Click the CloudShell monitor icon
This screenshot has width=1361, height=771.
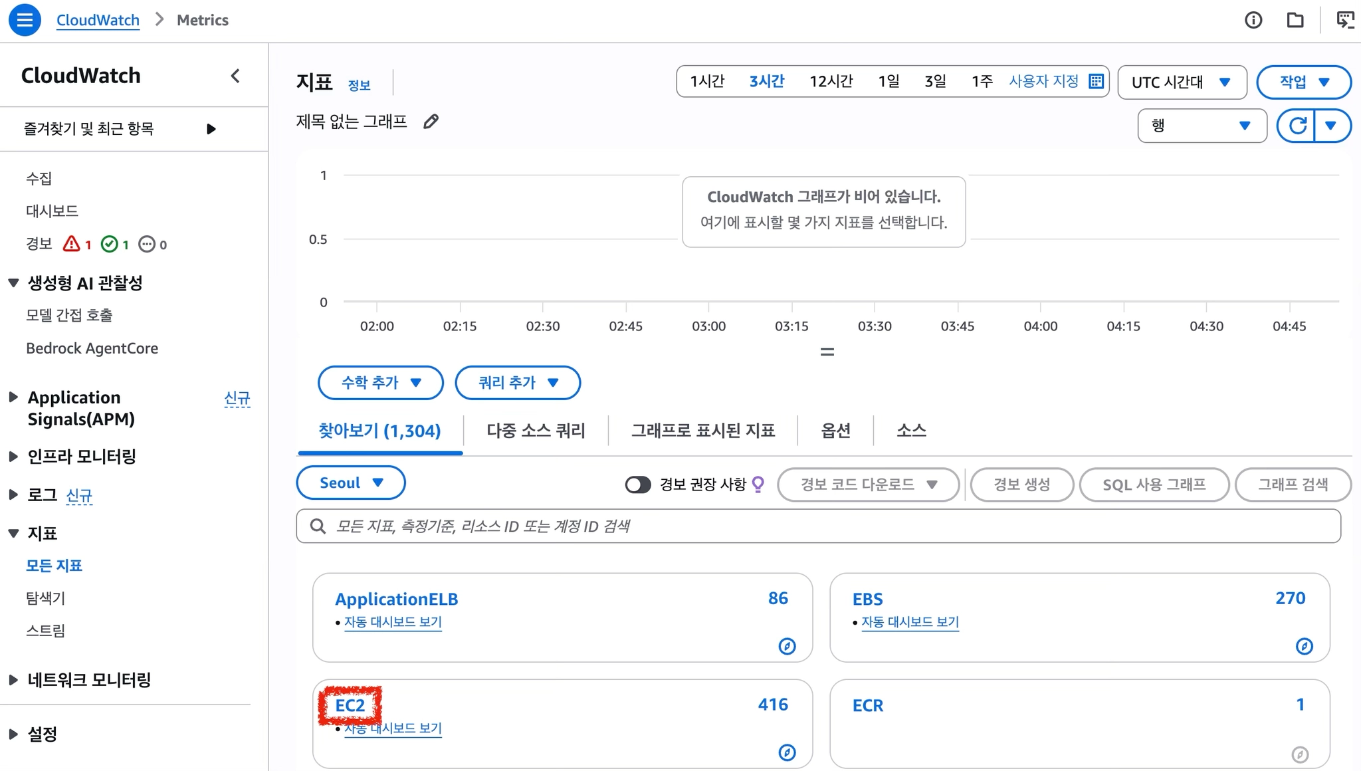tap(1346, 21)
